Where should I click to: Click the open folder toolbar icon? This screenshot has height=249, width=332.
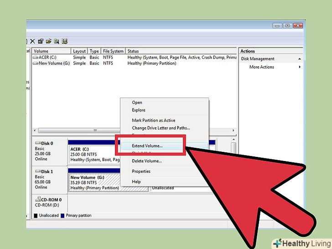coord(48,41)
